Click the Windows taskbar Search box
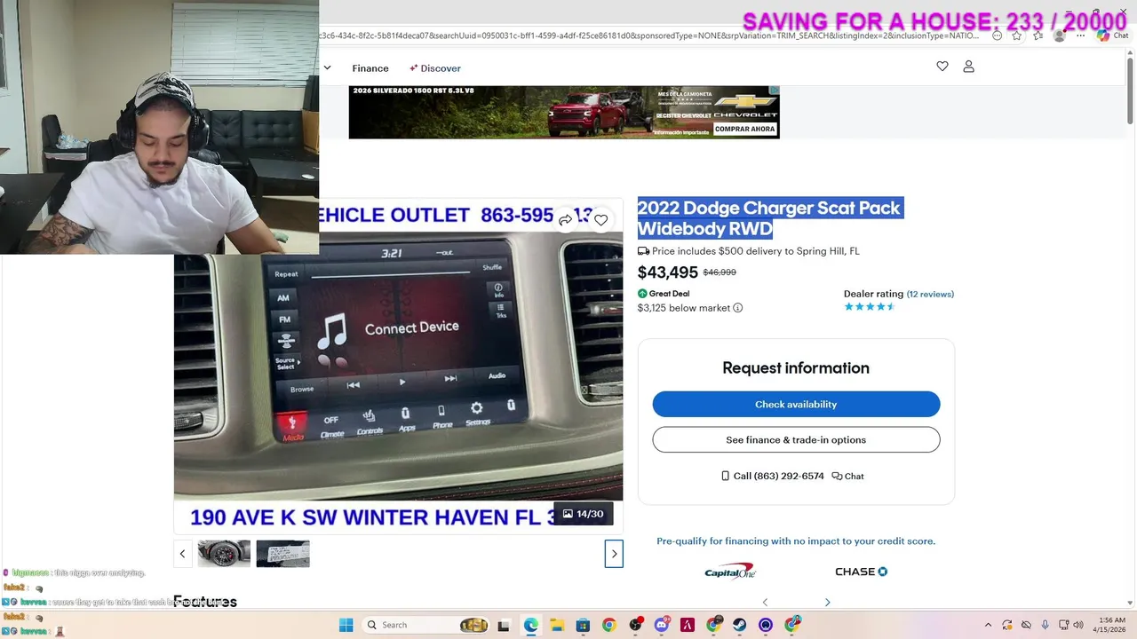Screen dimensions: 1137x639 point(426,625)
